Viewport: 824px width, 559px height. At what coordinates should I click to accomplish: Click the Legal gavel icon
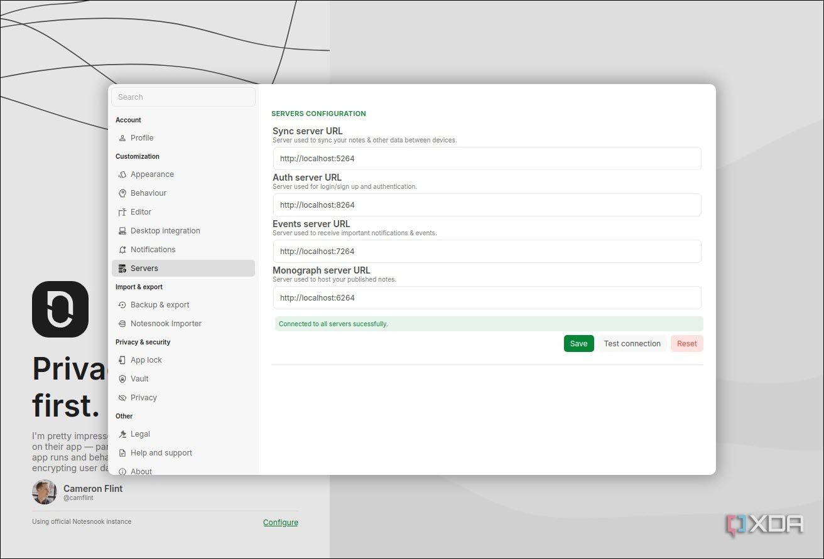tap(122, 434)
